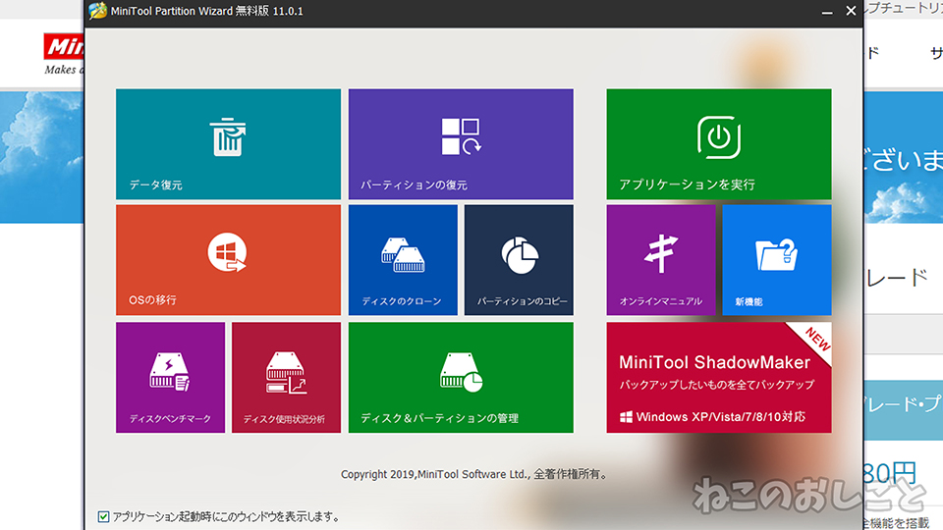This screenshot has height=530, width=943.
Task: Close the Partition Wizard launcher window
Action: tap(851, 11)
